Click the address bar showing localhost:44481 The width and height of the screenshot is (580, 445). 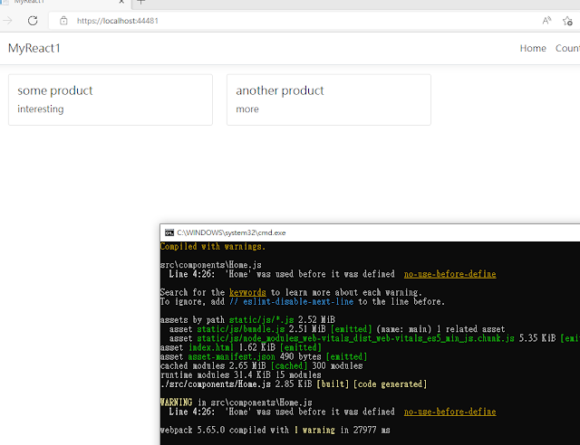click(292, 21)
